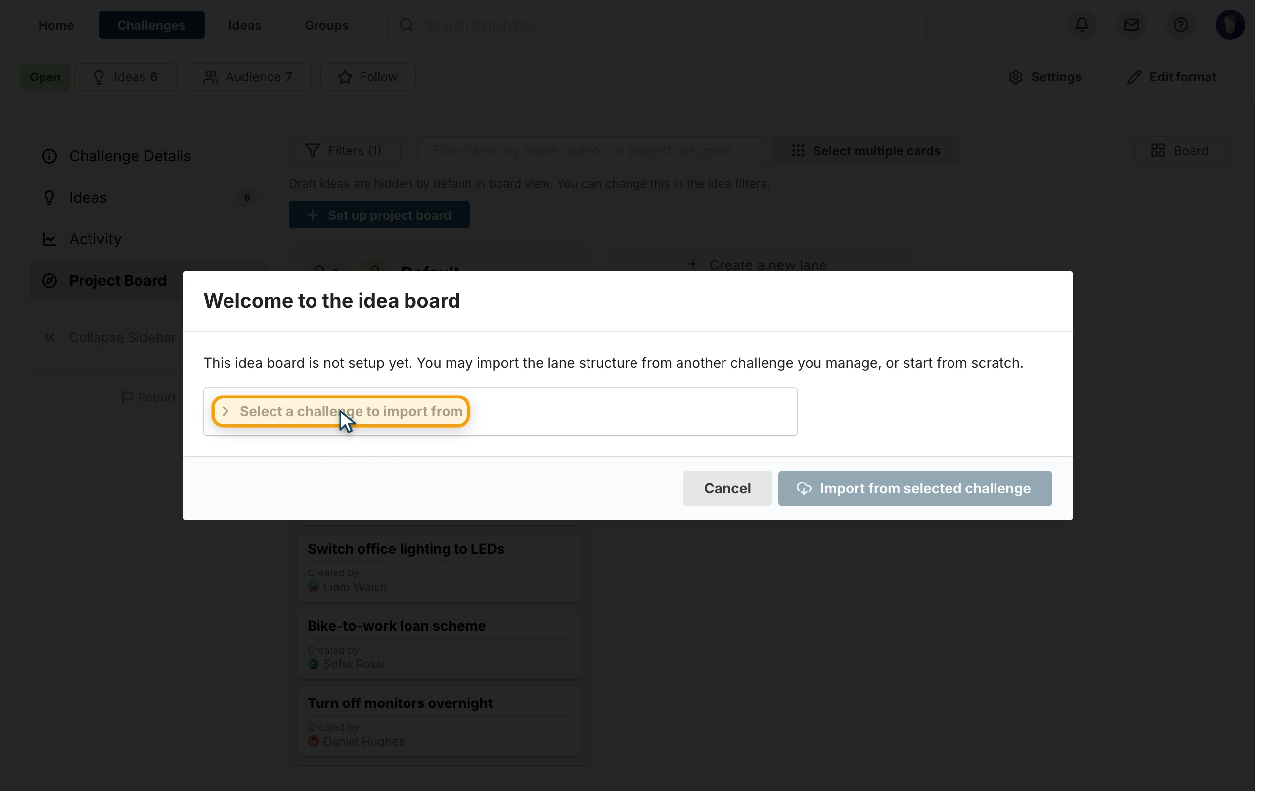Screen dimensions: 1266x791
Task: Click the Open status badge
Action: [x=45, y=77]
